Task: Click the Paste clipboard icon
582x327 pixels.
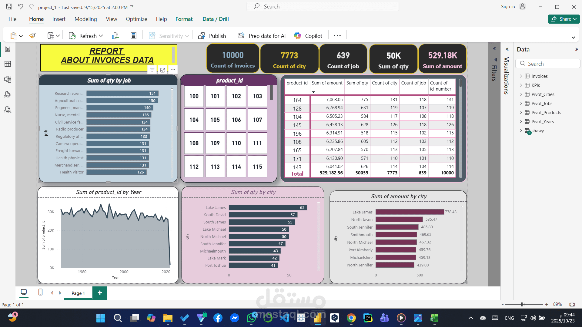Action: [14, 36]
